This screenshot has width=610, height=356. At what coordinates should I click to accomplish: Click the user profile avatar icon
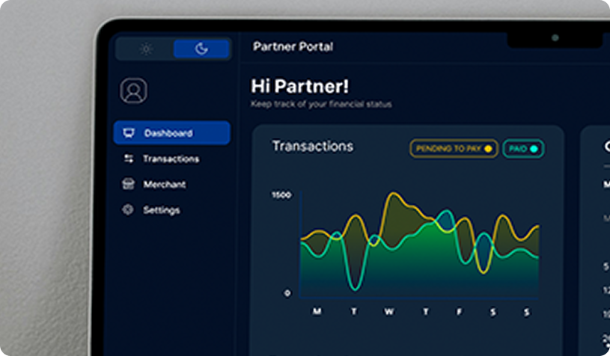pos(133,91)
